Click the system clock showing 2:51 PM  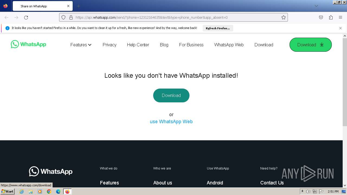[x=333, y=191]
